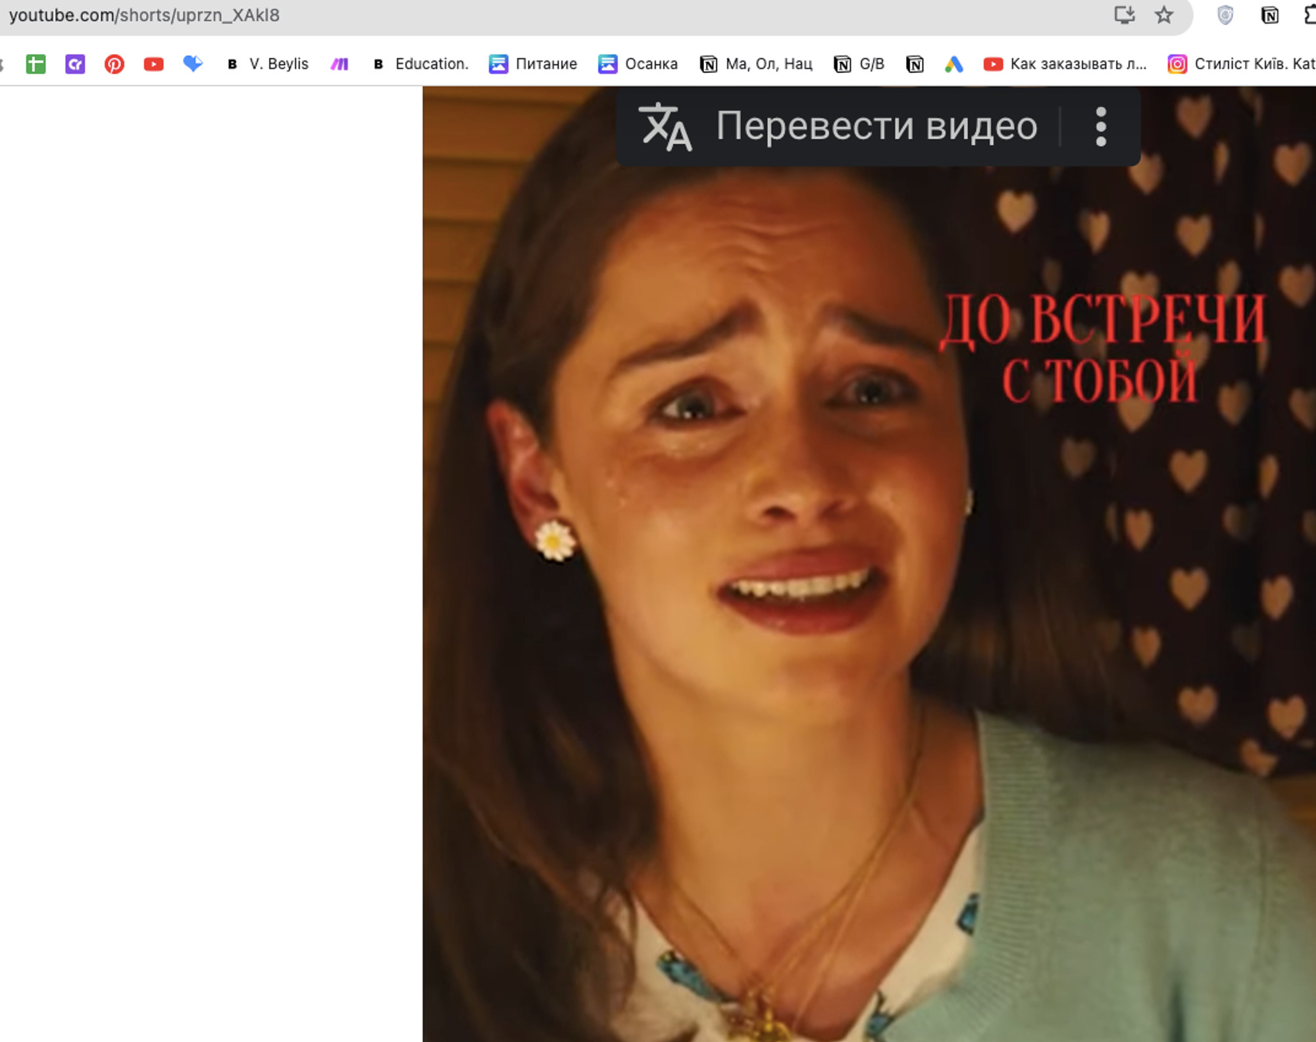Open the Ма, Ол, Нац Notion bookmark

pos(756,64)
